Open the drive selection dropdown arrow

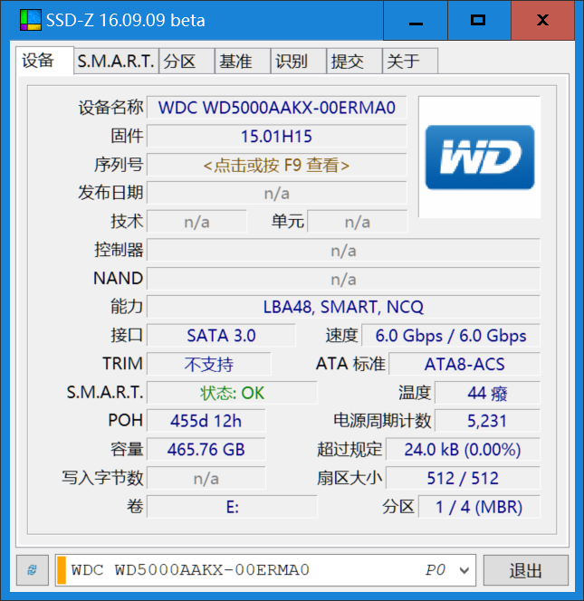click(x=464, y=570)
